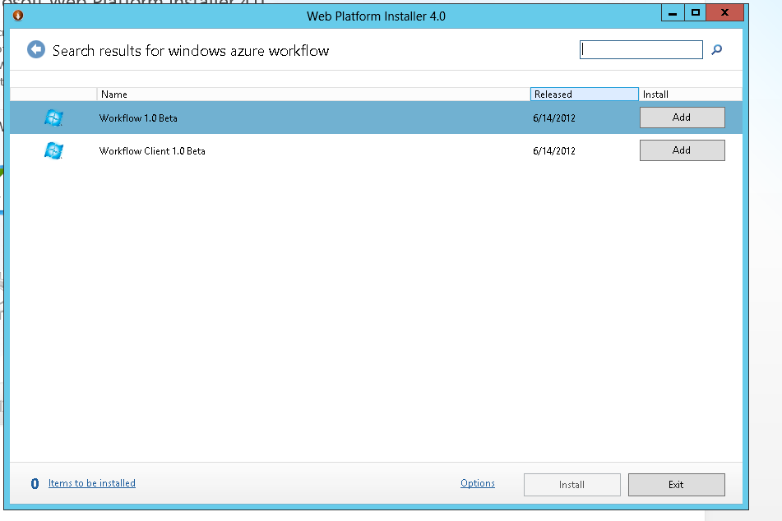Click the Workflow Client release date 6/14/2012
The image size is (782, 521).
554,151
